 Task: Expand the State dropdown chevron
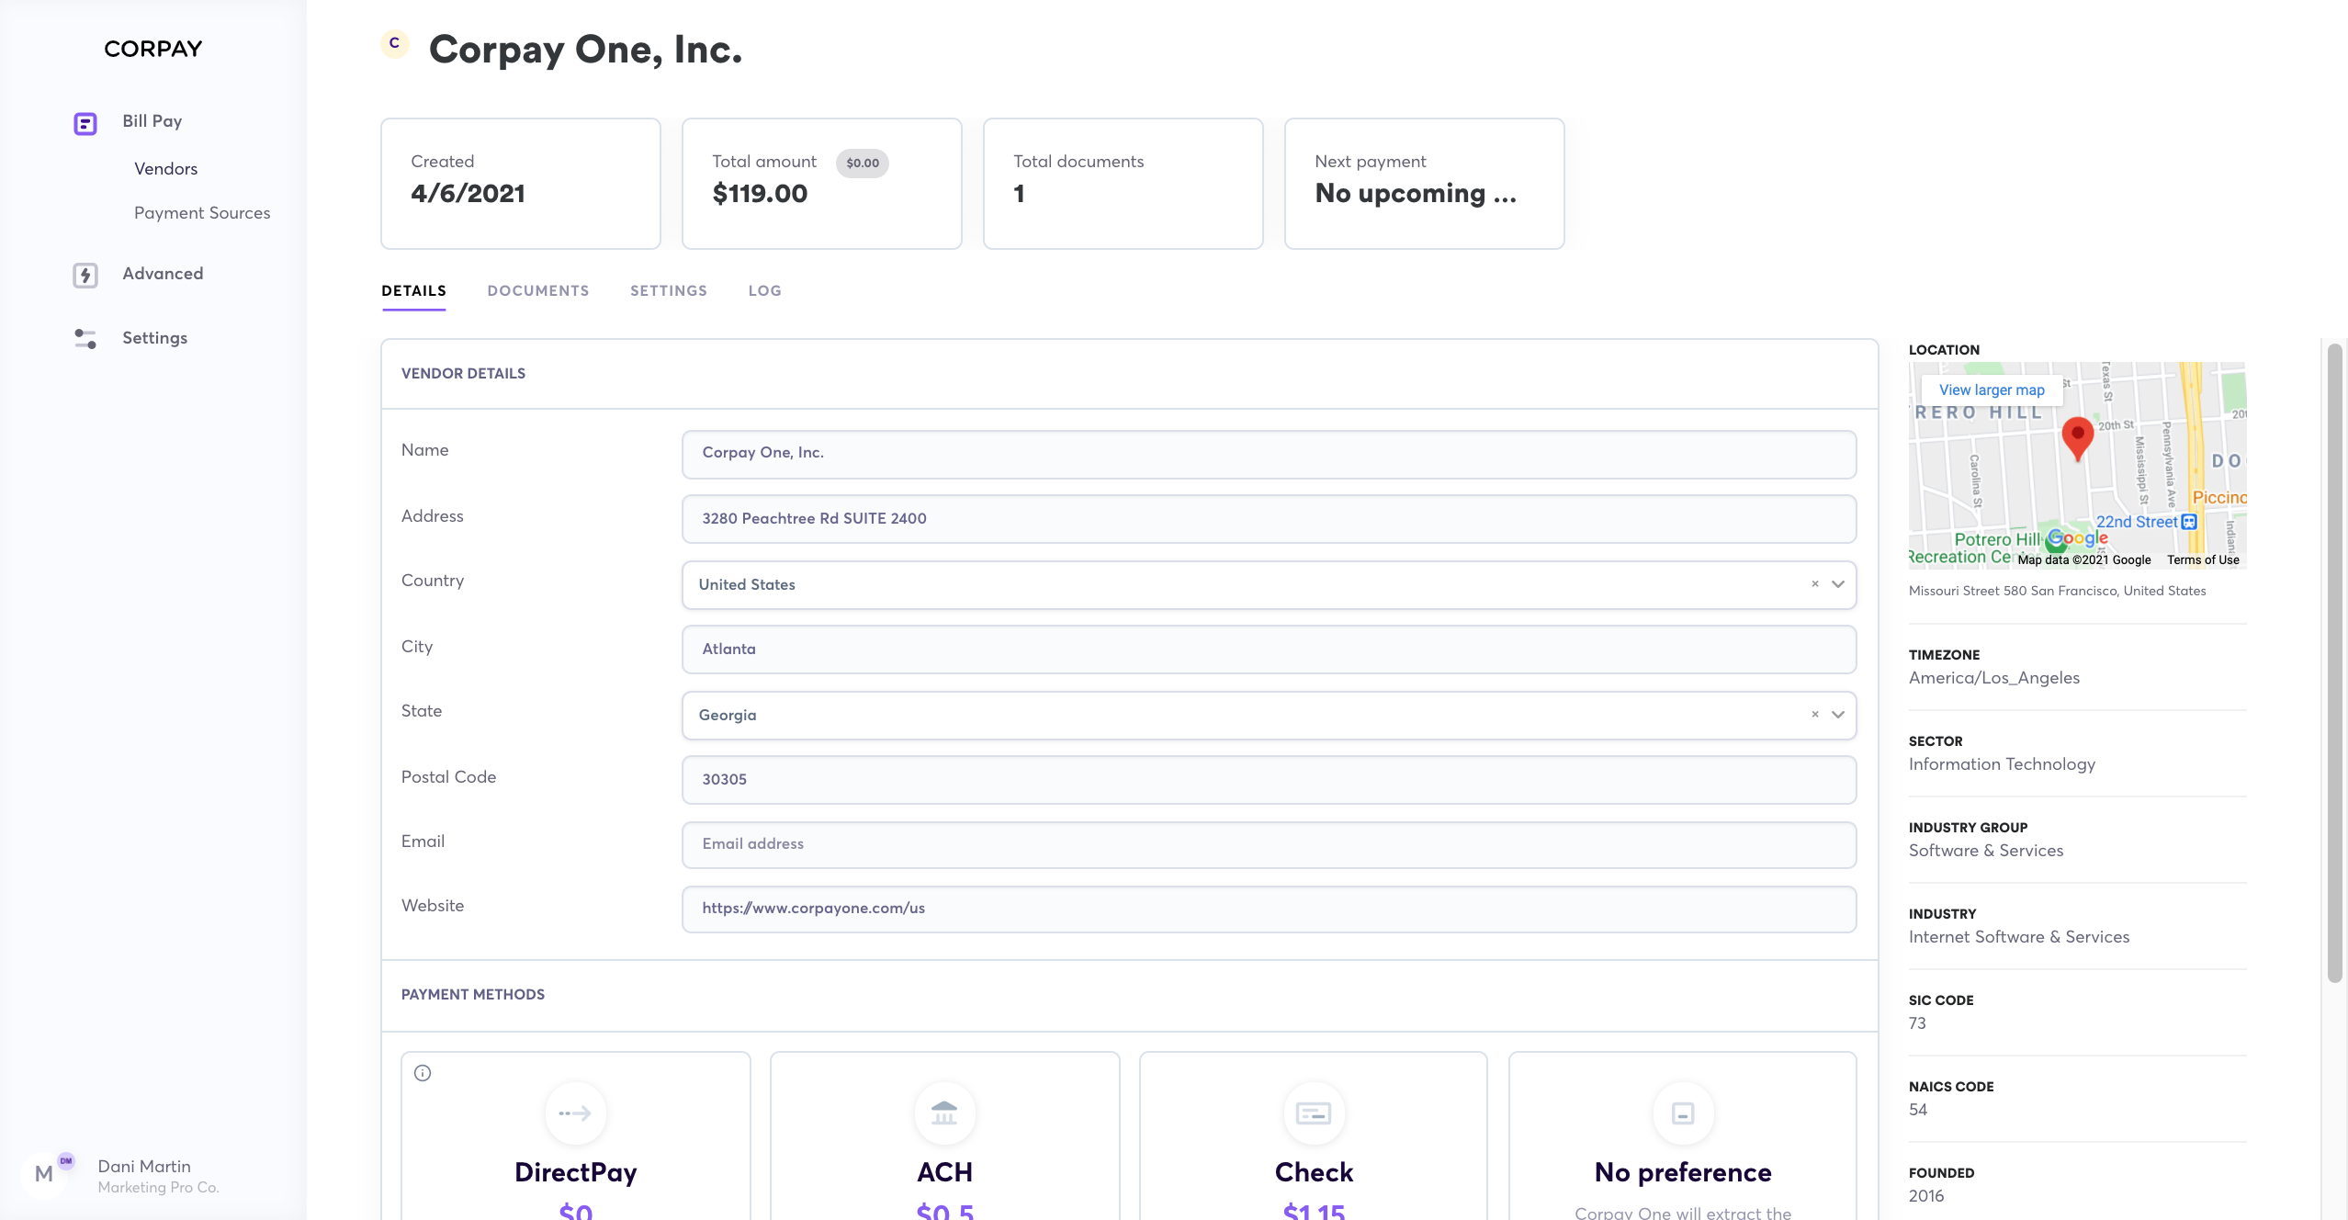click(1838, 715)
